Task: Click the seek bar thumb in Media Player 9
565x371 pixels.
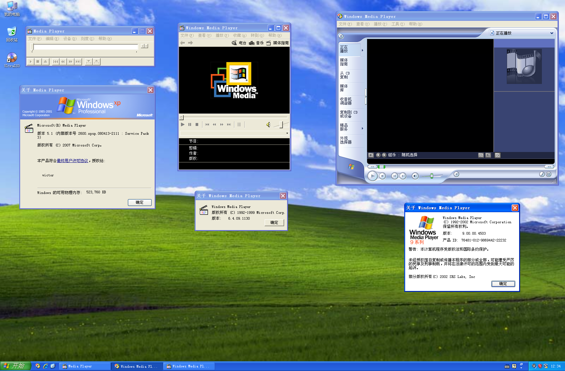Action: coord(381,167)
